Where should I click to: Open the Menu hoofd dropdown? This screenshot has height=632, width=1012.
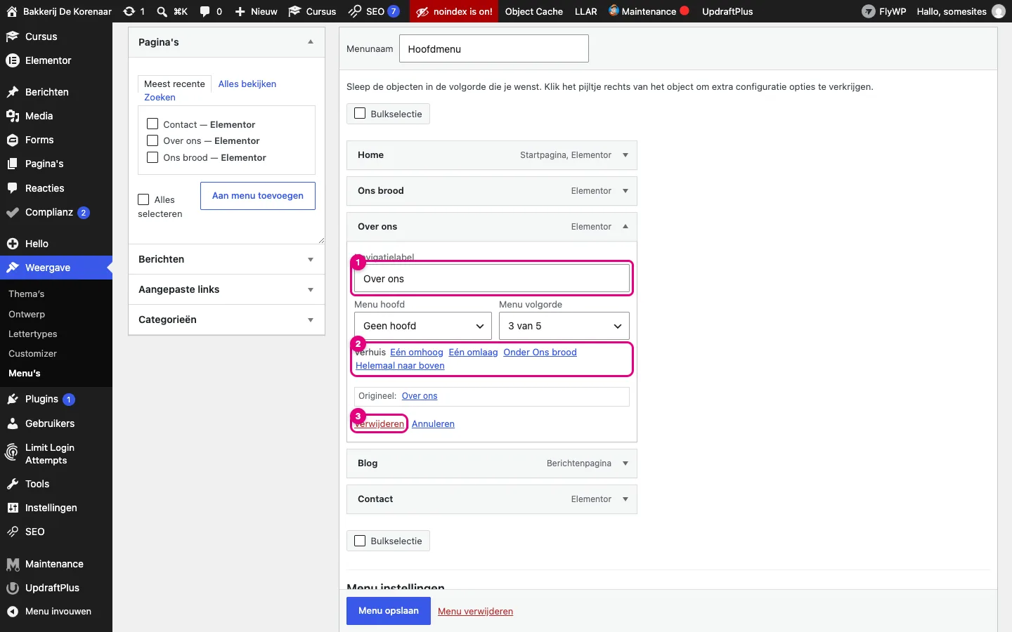pyautogui.click(x=423, y=326)
